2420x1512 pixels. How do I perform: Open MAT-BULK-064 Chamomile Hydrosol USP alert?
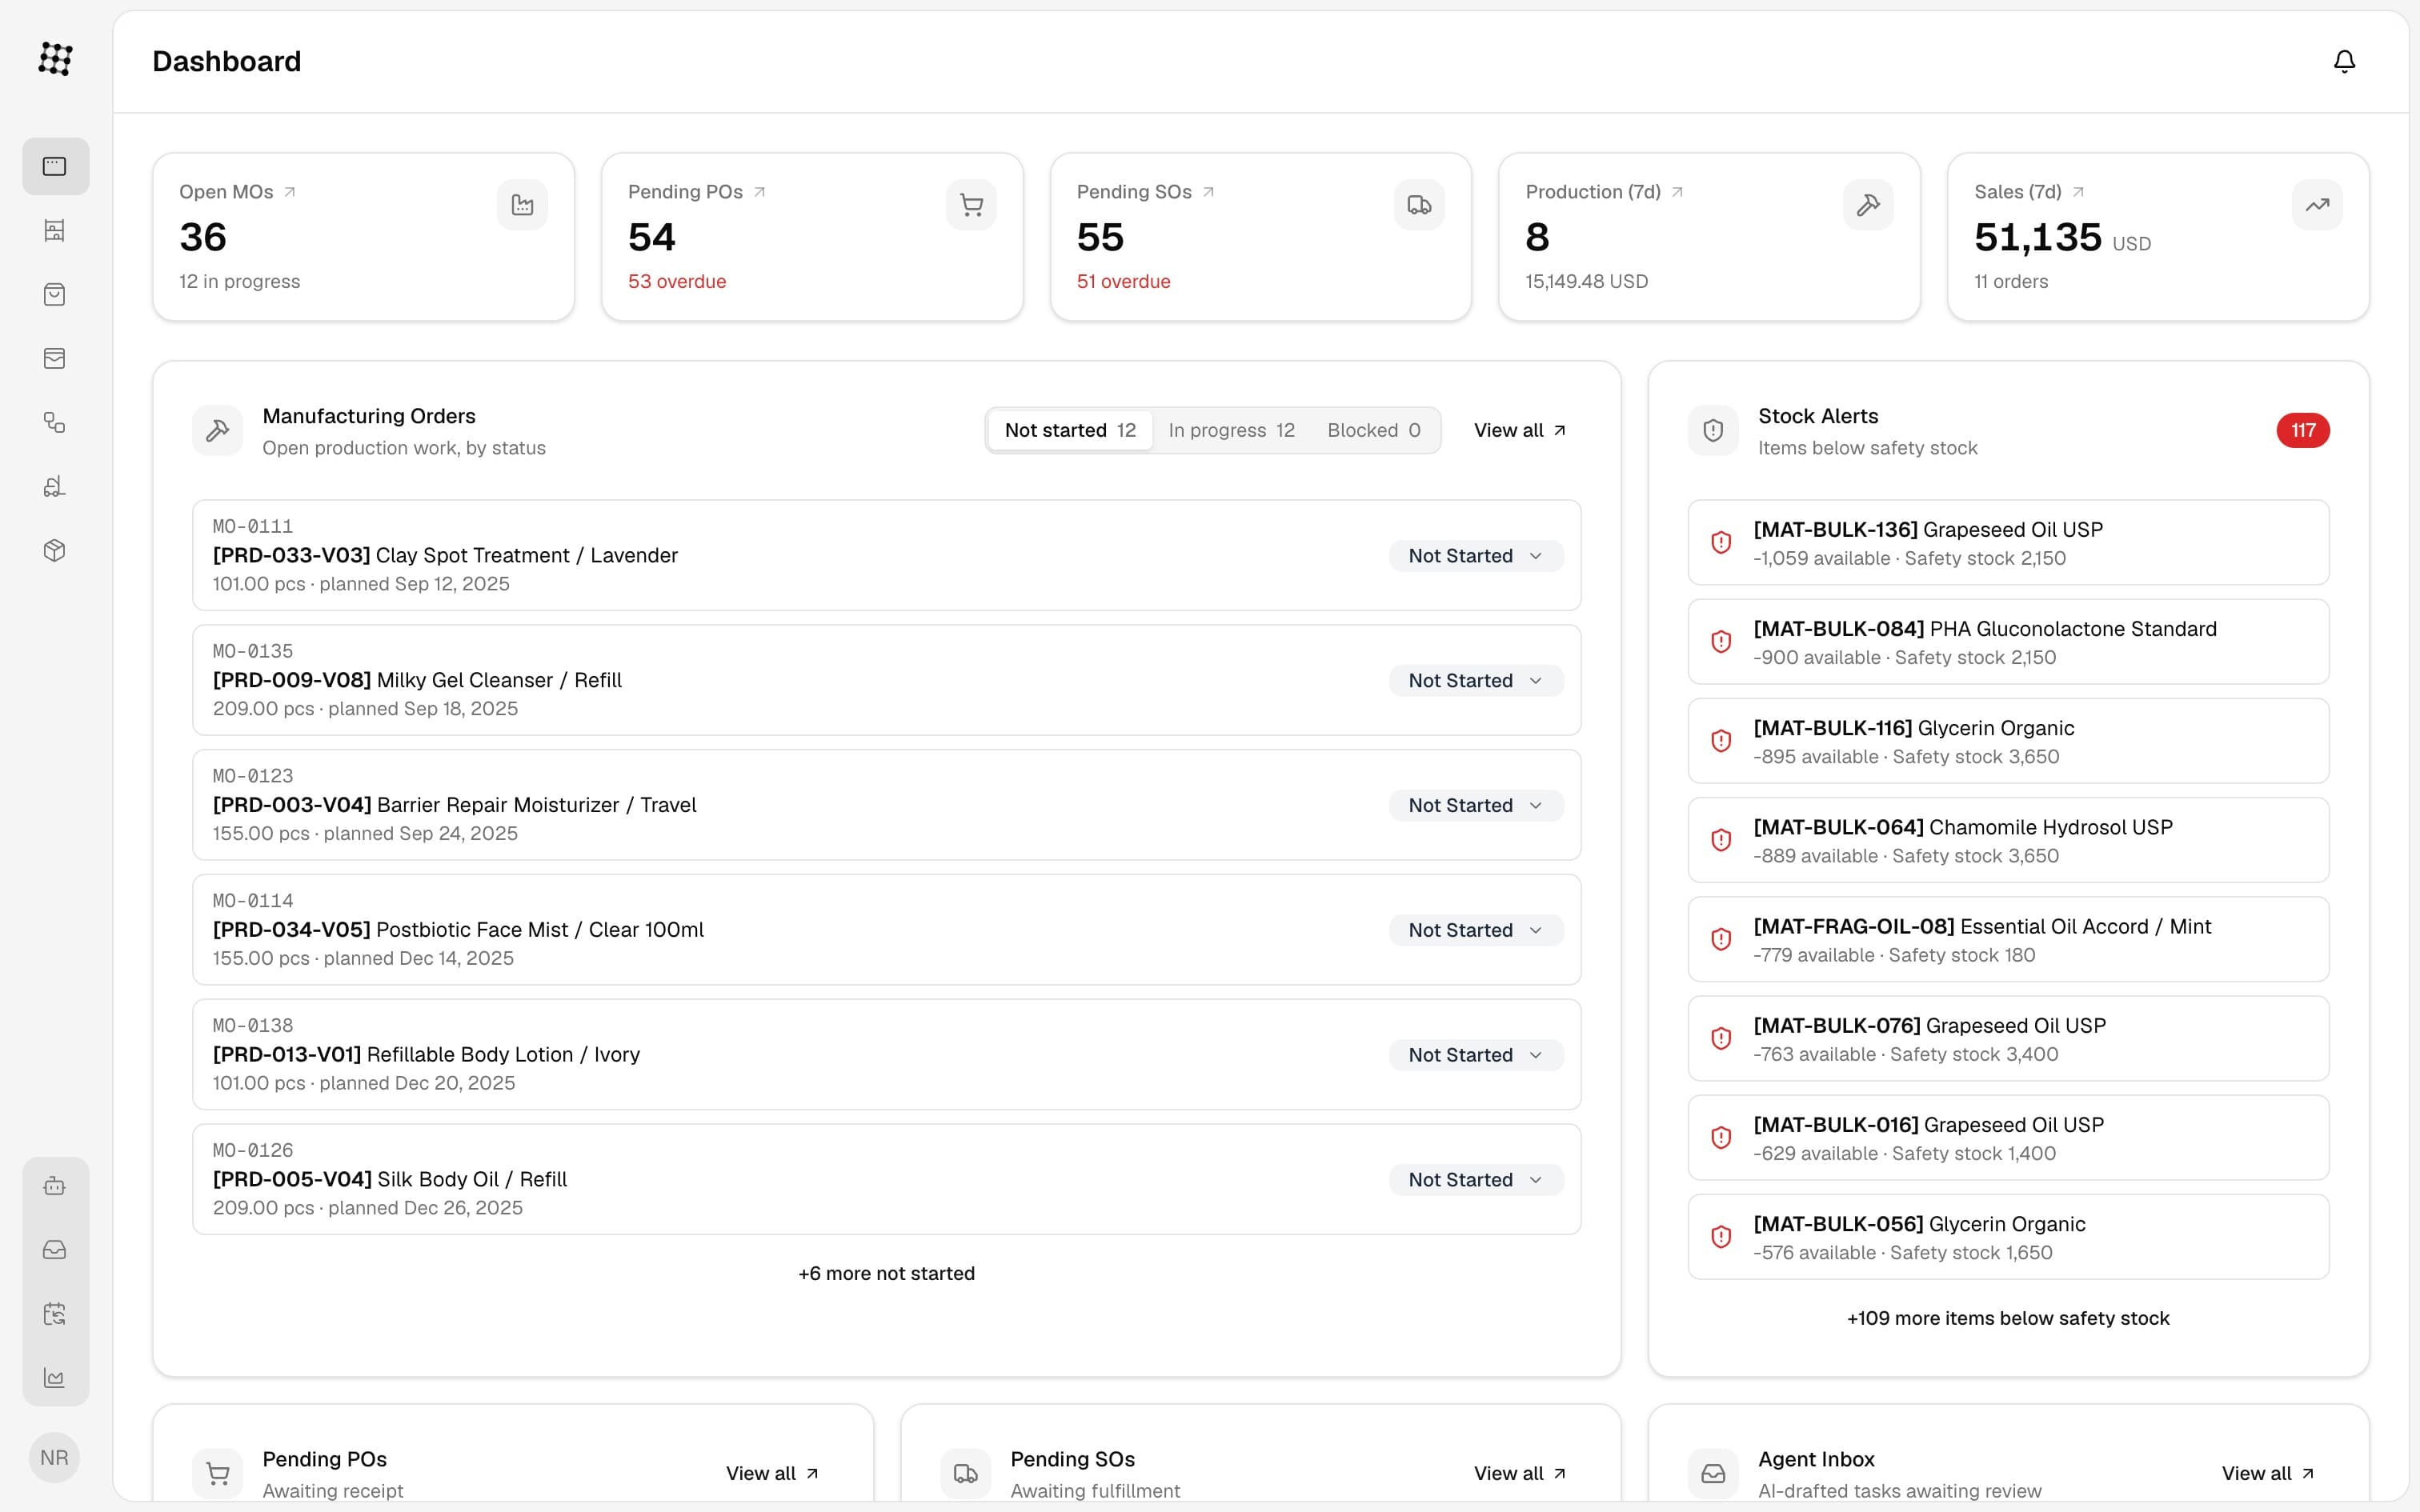point(2008,840)
